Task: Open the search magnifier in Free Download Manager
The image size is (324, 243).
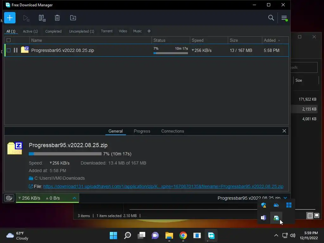Action: 271,18
